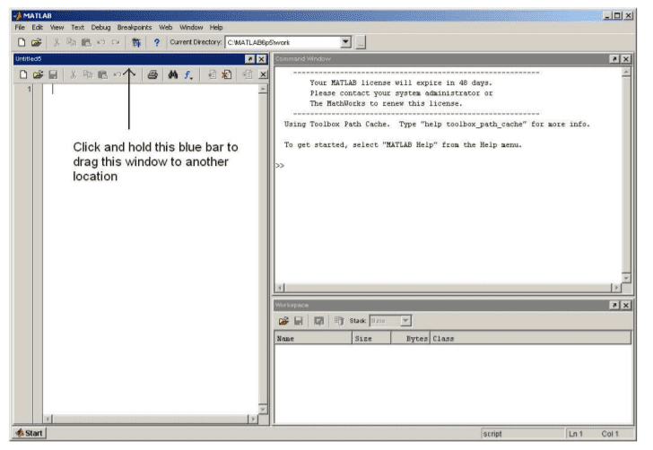Open the Debug menu
Viewport: 653px width, 450px height.
tap(100, 28)
